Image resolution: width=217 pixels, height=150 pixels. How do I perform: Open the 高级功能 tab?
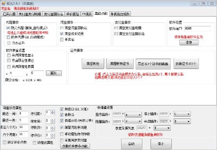tap(101, 13)
